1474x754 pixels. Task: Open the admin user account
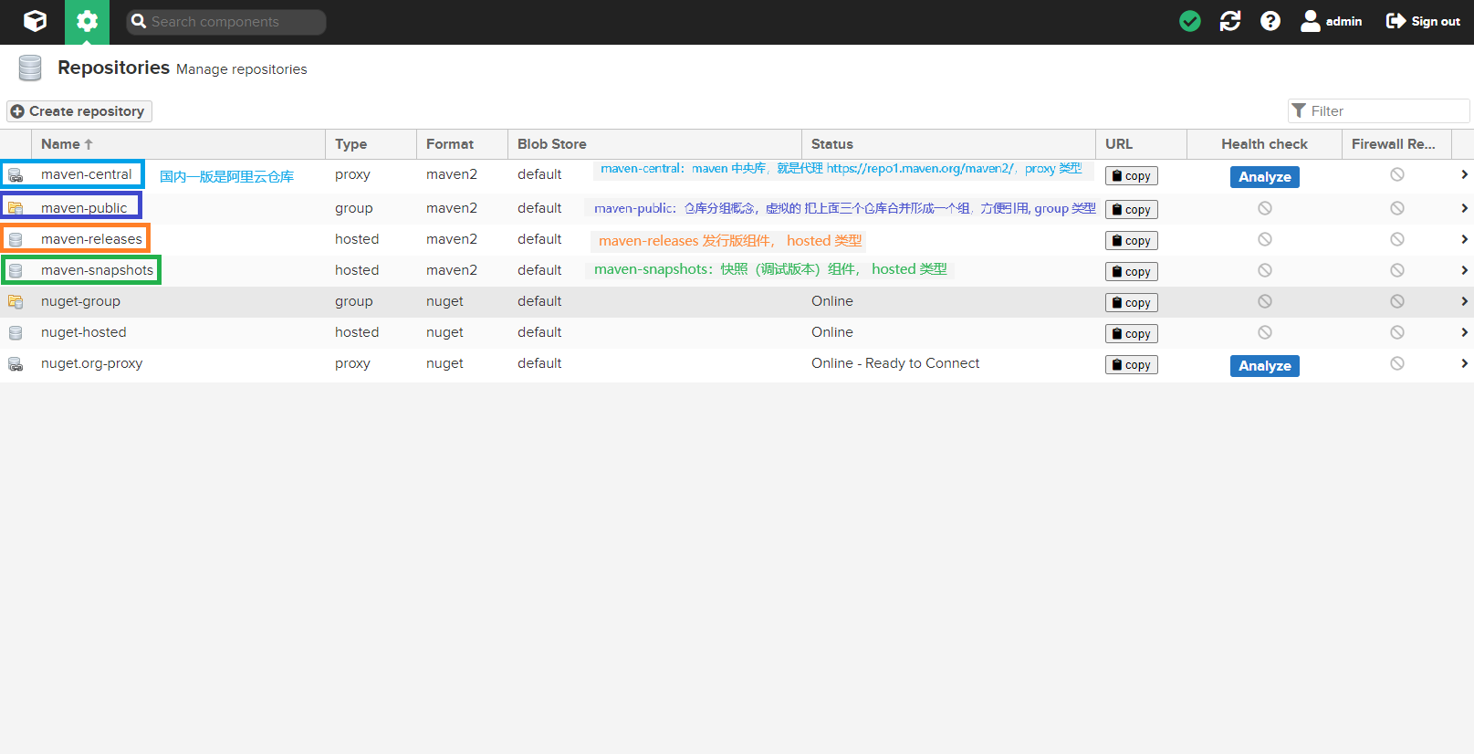pos(1331,21)
